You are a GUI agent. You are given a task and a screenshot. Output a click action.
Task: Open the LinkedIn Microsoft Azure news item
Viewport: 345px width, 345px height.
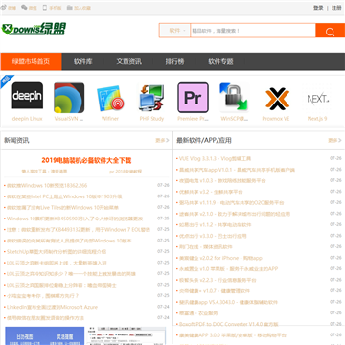[x=52, y=307]
